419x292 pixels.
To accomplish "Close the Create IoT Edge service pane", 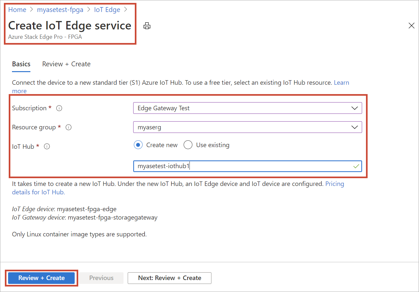I will point(411,26).
